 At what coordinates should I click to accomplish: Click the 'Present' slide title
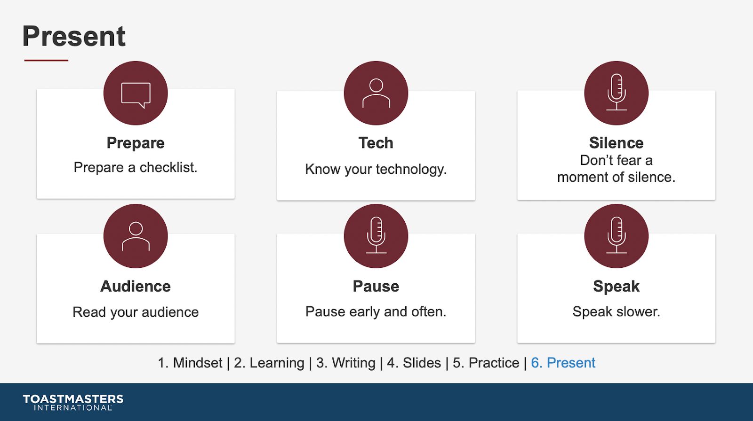74,36
